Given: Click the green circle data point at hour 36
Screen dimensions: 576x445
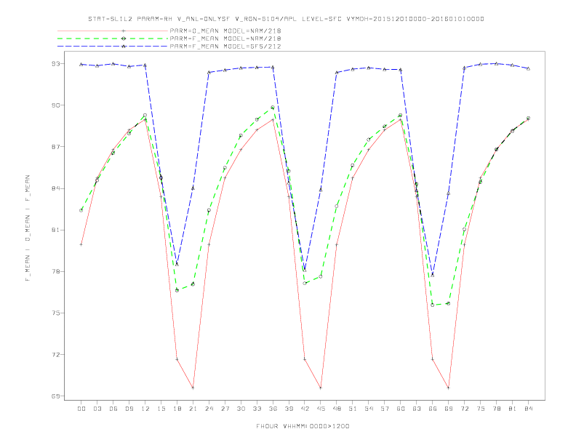Looking at the screenshot, I should click(273, 108).
